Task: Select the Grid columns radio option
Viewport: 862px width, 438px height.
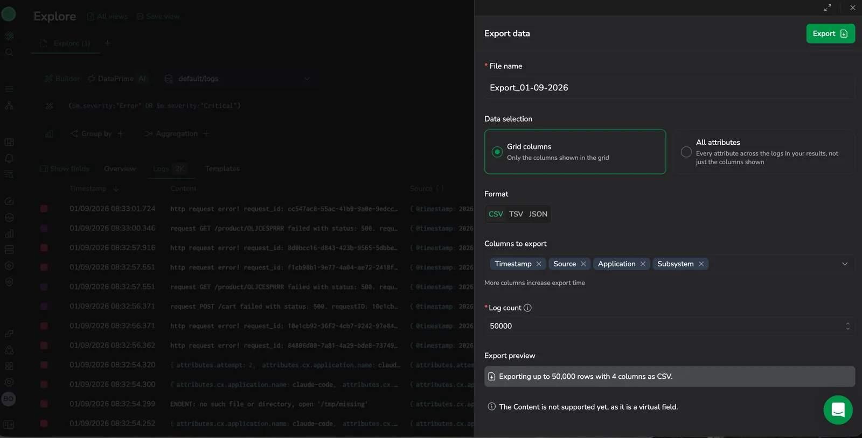Action: click(575, 152)
